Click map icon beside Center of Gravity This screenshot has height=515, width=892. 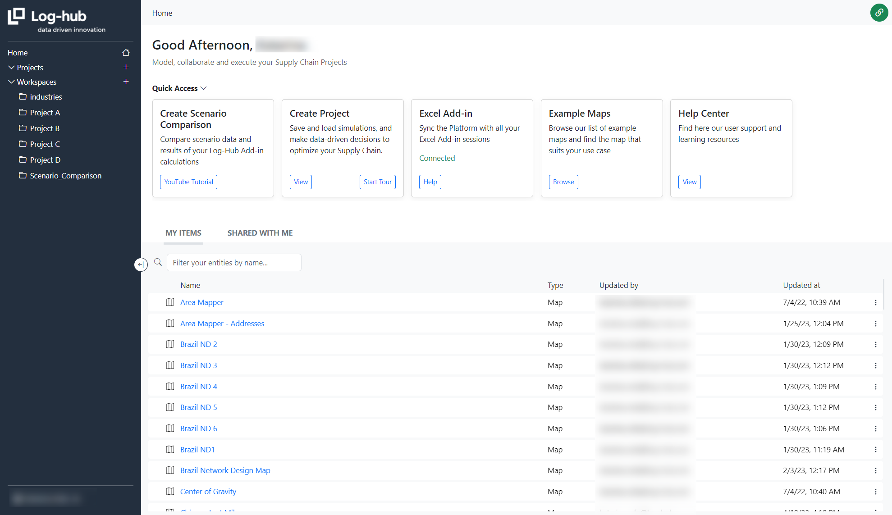(x=170, y=492)
